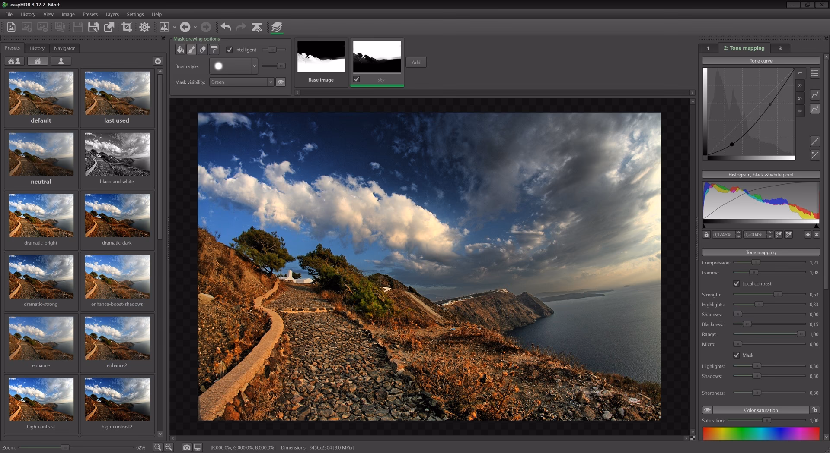Viewport: 830px width, 453px height.
Task: Toggle the Intelligent checkbox in mask options
Action: click(x=230, y=50)
